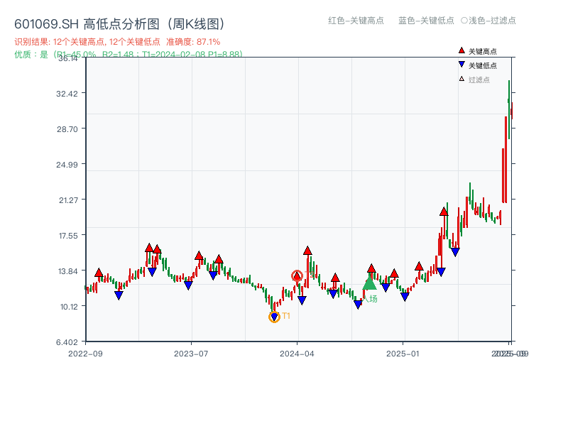Select the red 关键高点 triangle legend icon
Image resolution: width=568 pixels, height=426 pixels.
(x=462, y=51)
